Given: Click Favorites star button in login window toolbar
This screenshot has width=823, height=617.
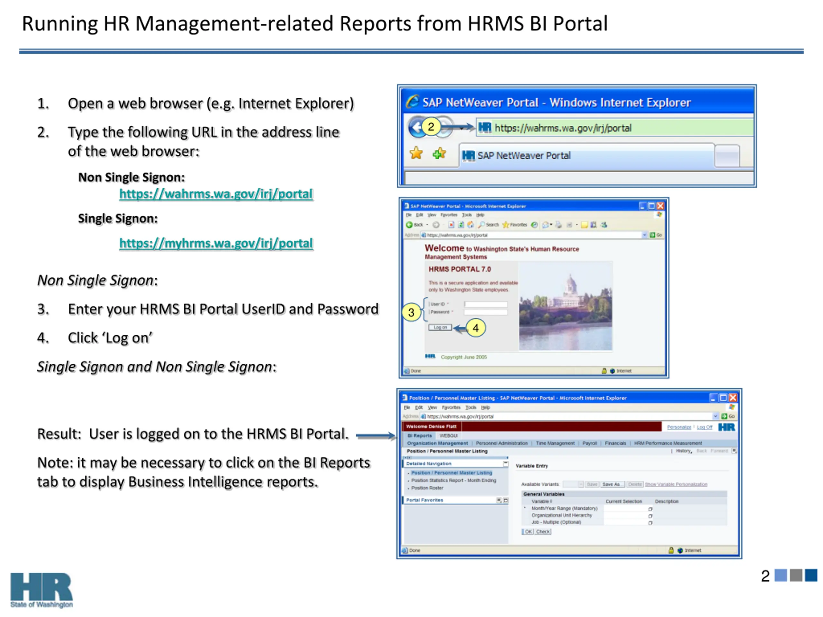Looking at the screenshot, I should pos(515,225).
